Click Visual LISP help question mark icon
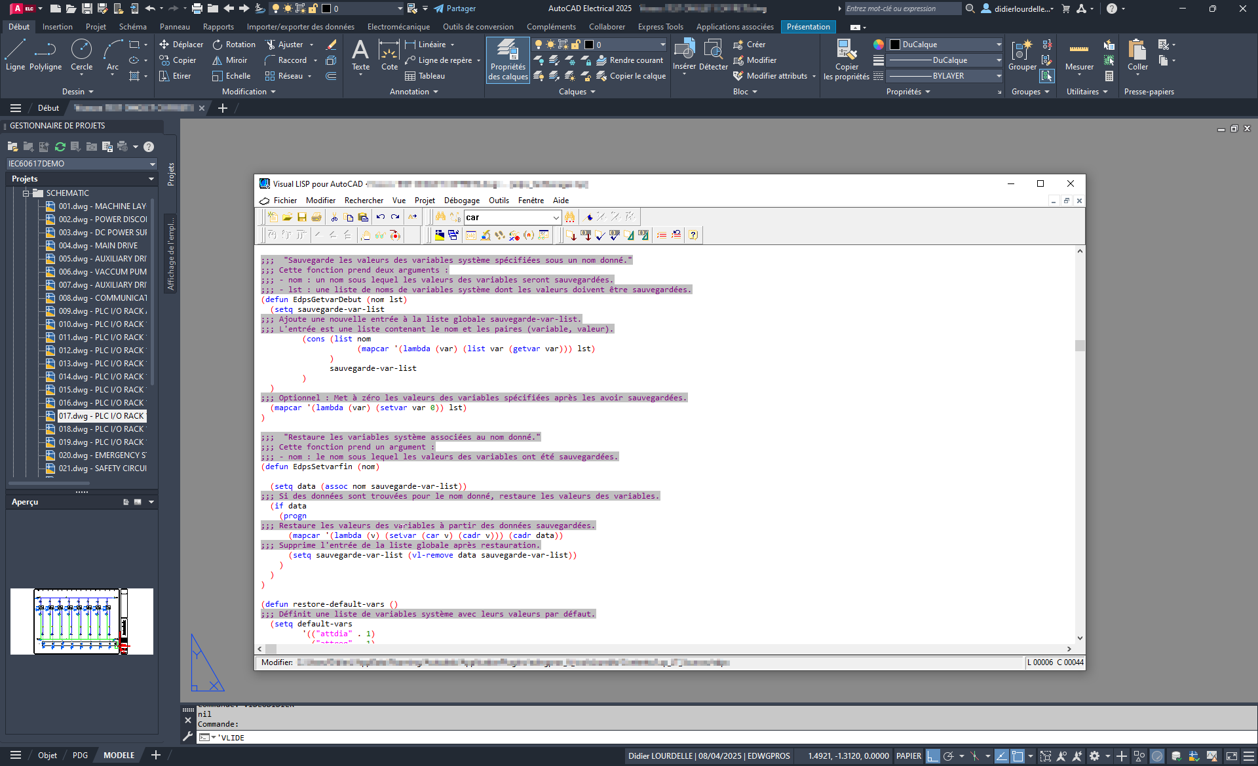This screenshot has width=1258, height=766. [x=694, y=235]
